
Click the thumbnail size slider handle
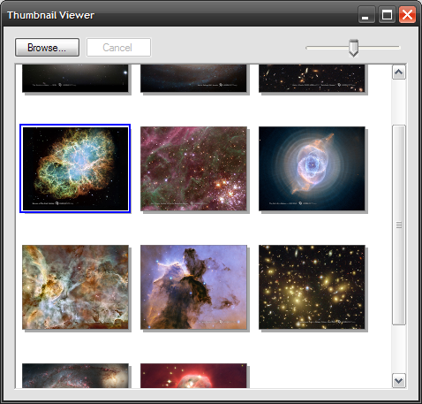(x=353, y=48)
